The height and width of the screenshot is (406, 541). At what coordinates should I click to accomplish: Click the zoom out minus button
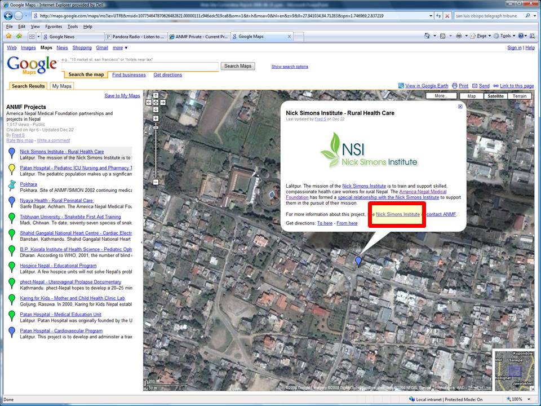156,182
